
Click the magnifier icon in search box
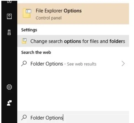coord(24,117)
